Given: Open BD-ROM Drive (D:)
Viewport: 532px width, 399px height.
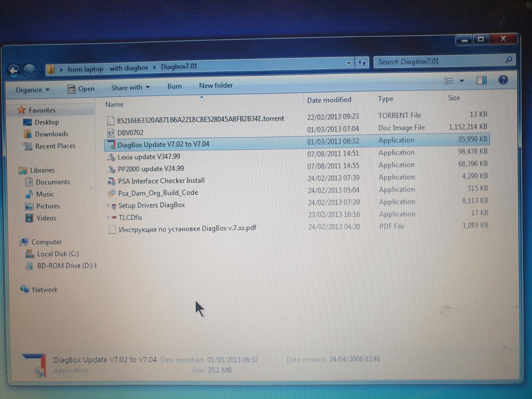Looking at the screenshot, I should click(x=66, y=266).
